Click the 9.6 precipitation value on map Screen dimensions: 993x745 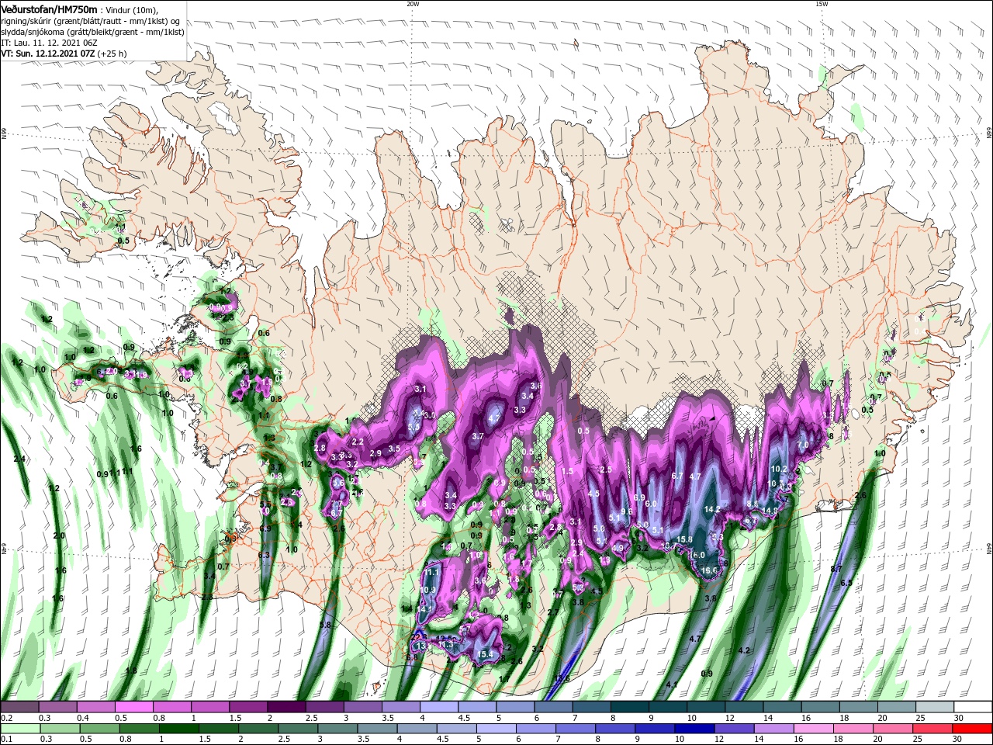point(628,511)
